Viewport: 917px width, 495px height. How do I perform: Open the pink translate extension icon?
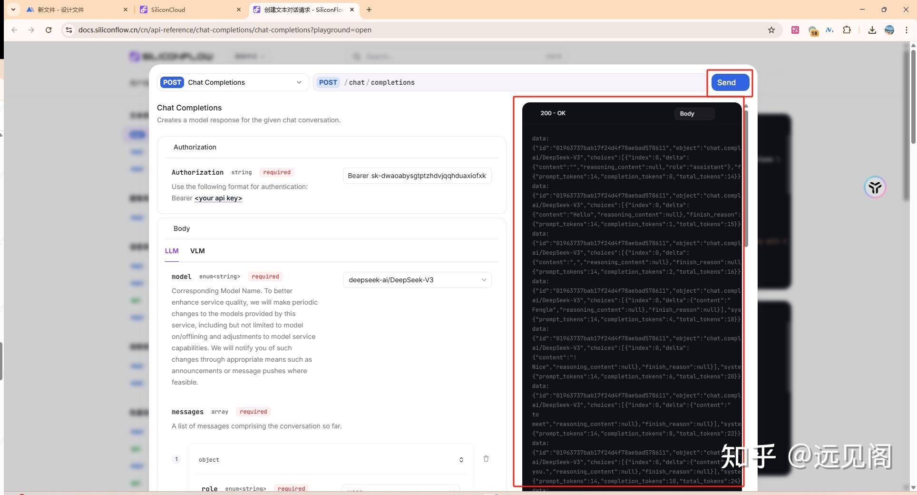point(795,30)
